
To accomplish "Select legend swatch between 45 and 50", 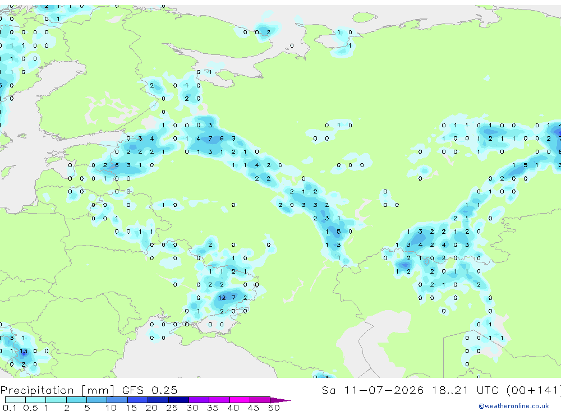I will tap(260, 400).
